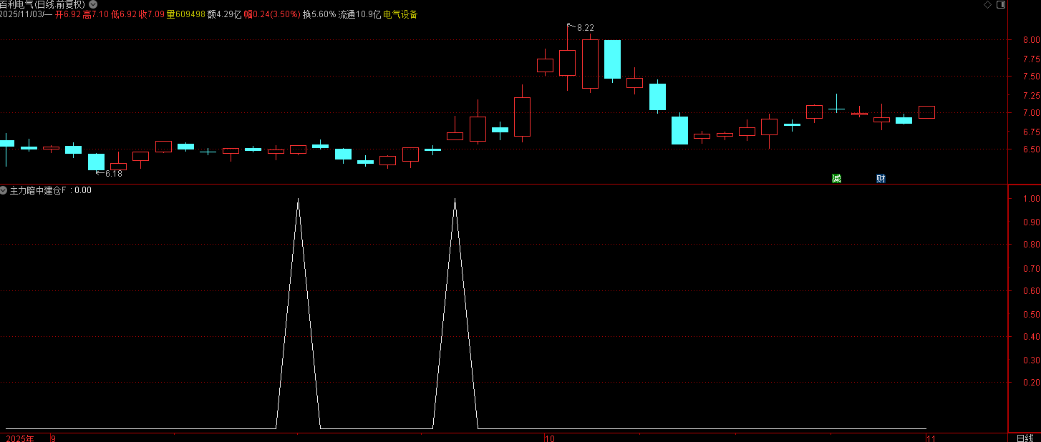The image size is (1041, 442).
Task: Click the 电气设备 sector link
Action: tap(400, 14)
